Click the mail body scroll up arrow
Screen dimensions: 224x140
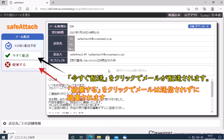[x=212, y=80]
